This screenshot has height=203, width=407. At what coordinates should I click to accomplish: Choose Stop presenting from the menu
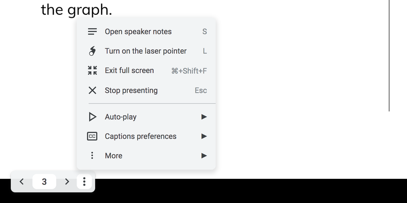pos(131,91)
